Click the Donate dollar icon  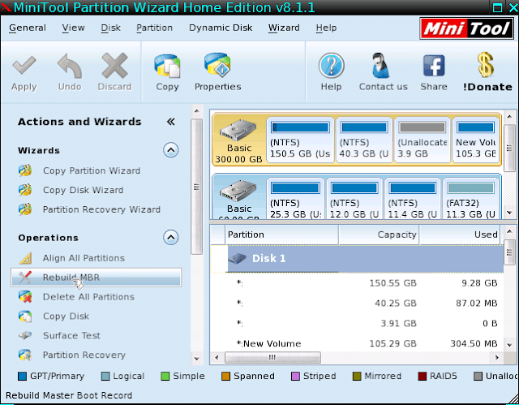[485, 65]
